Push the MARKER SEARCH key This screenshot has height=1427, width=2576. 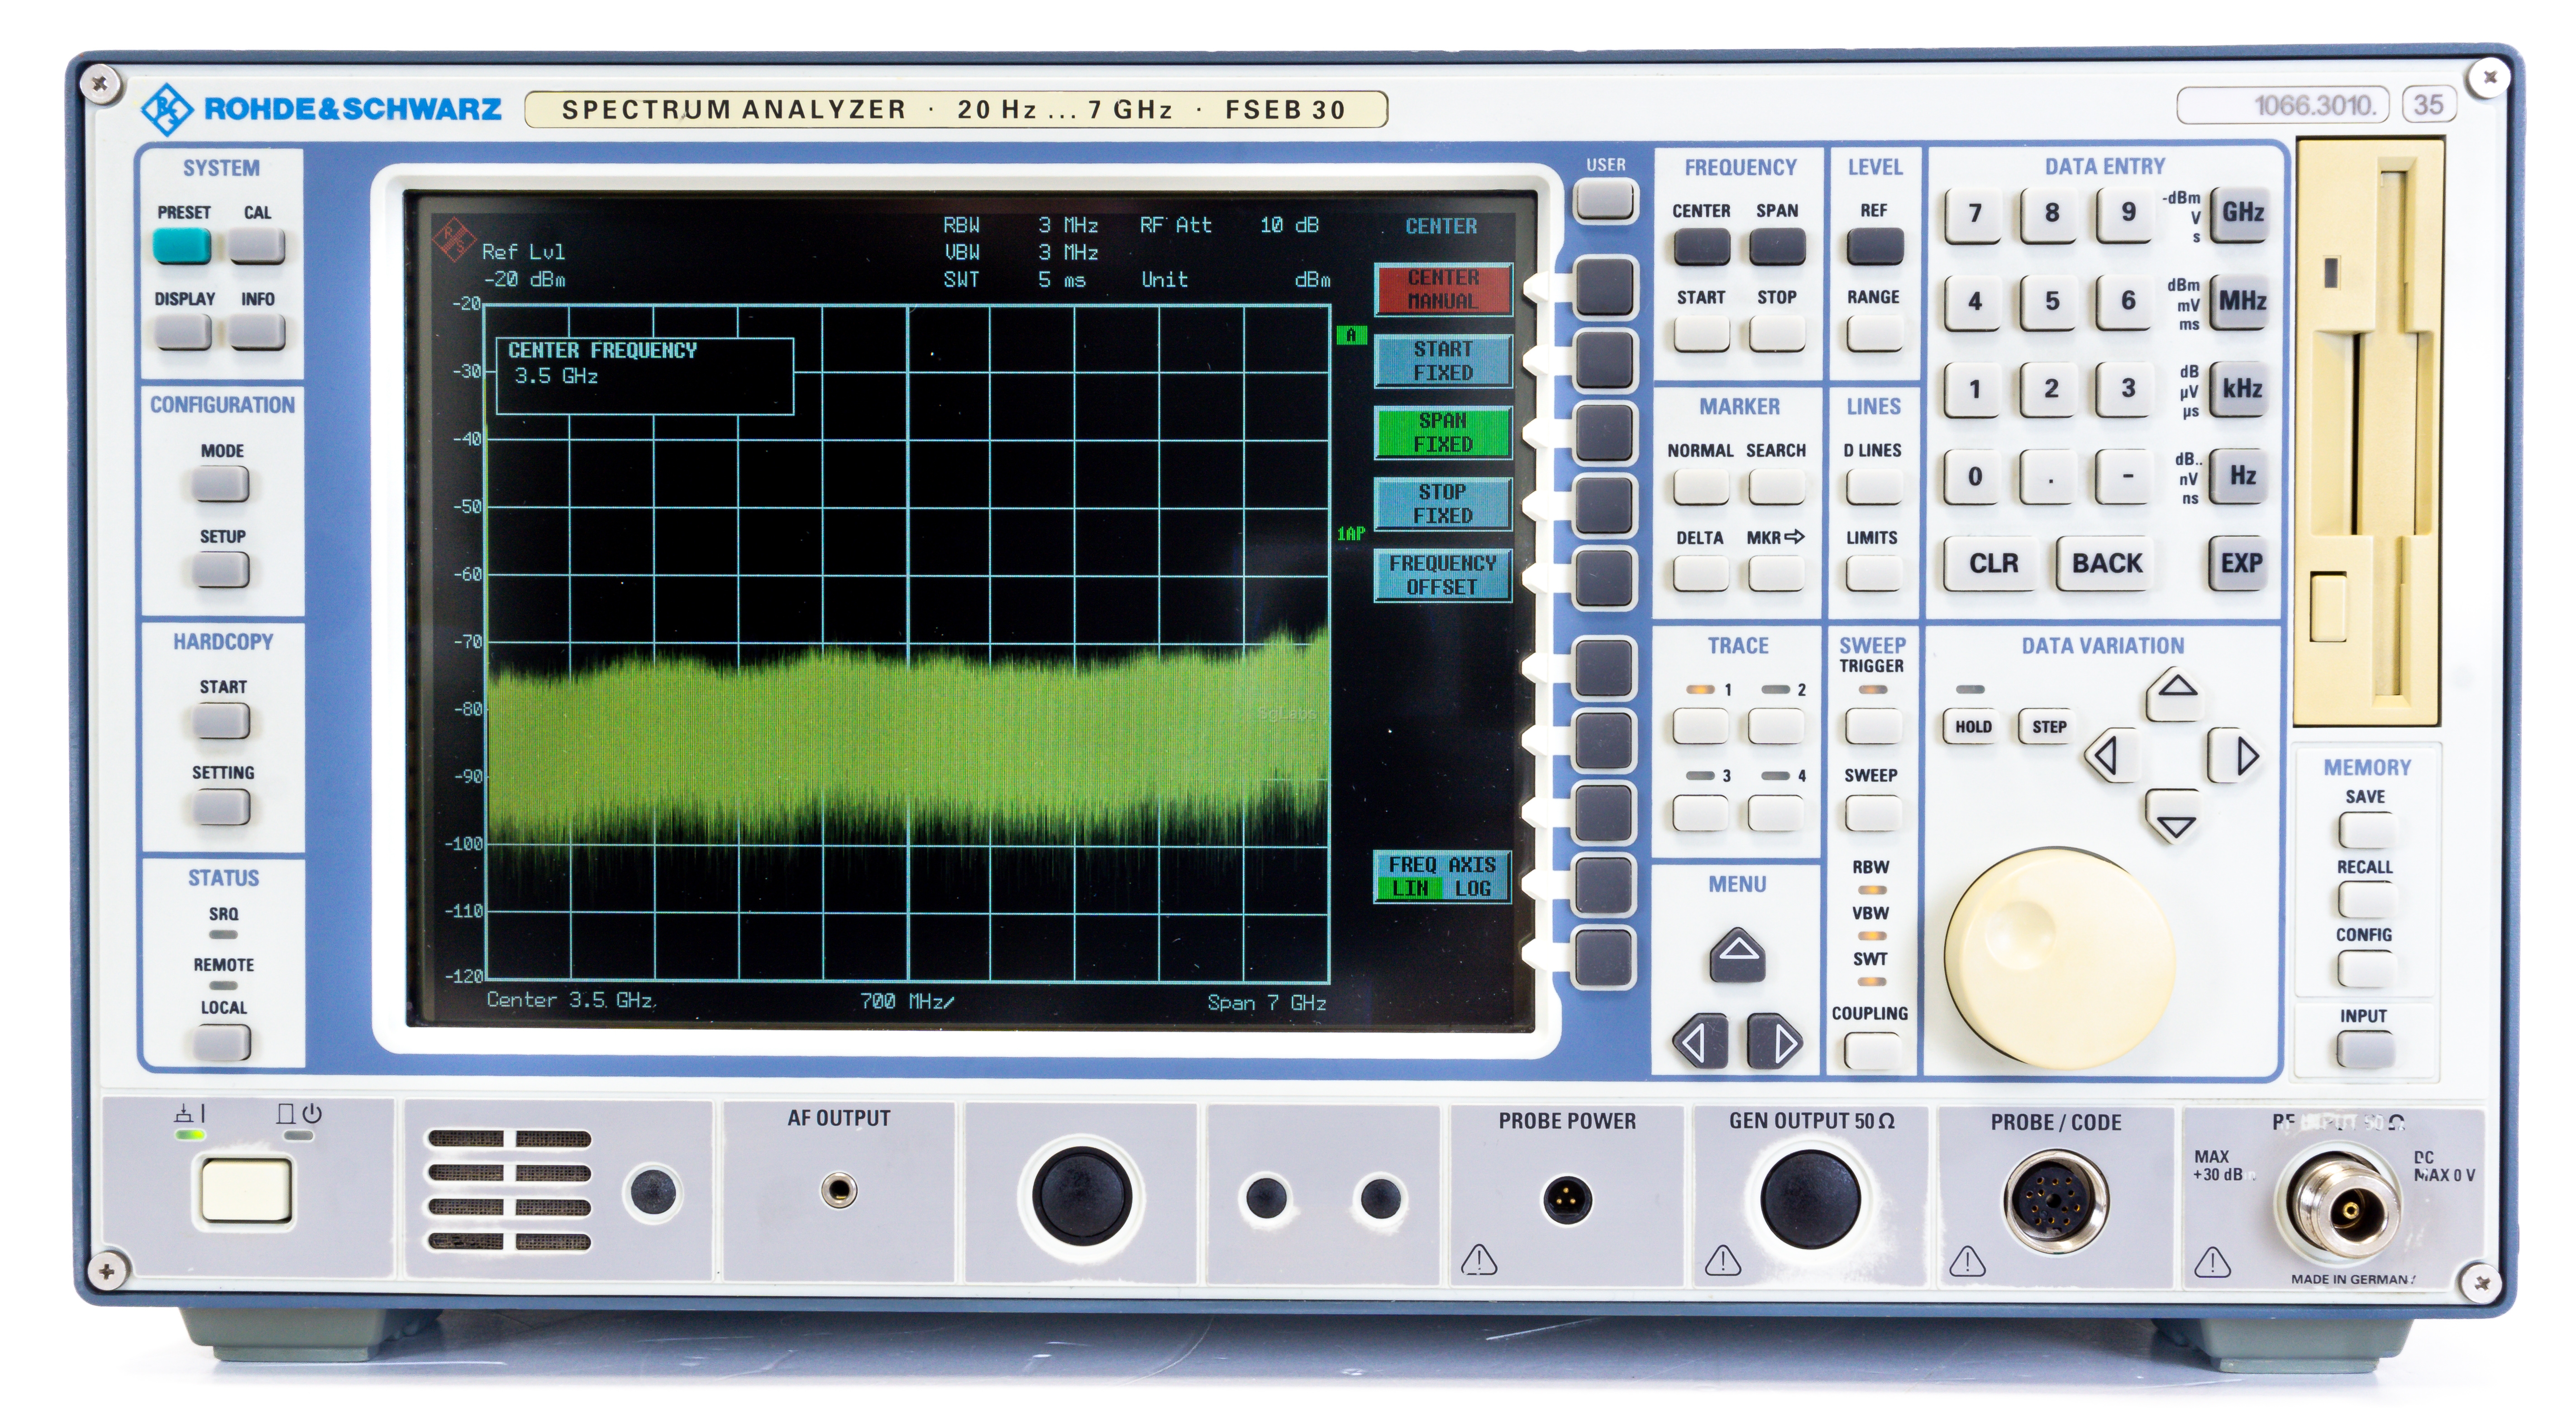pos(1776,486)
